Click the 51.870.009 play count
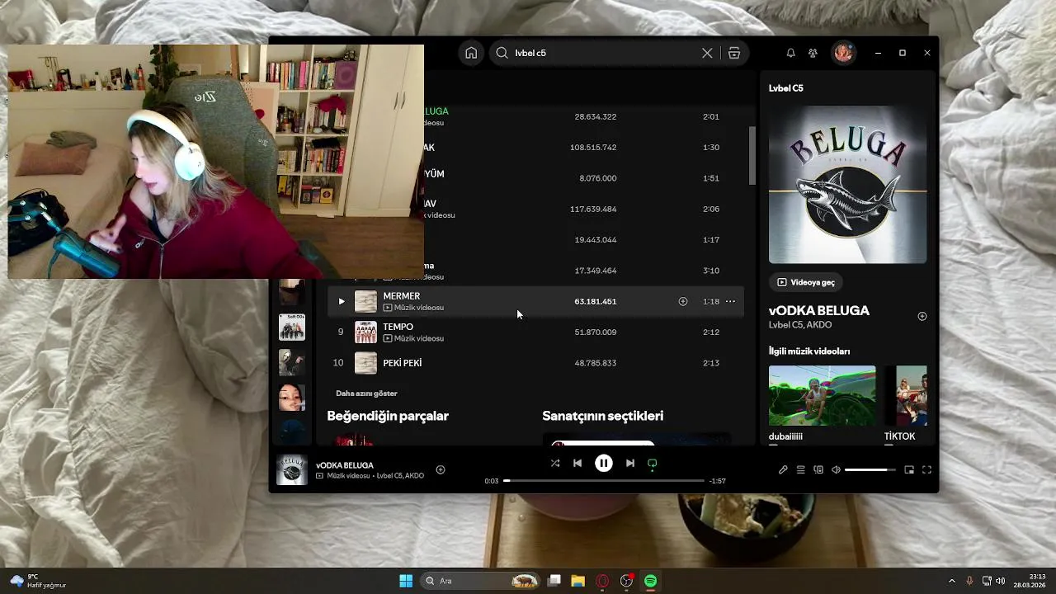This screenshot has height=594, width=1056. [596, 332]
